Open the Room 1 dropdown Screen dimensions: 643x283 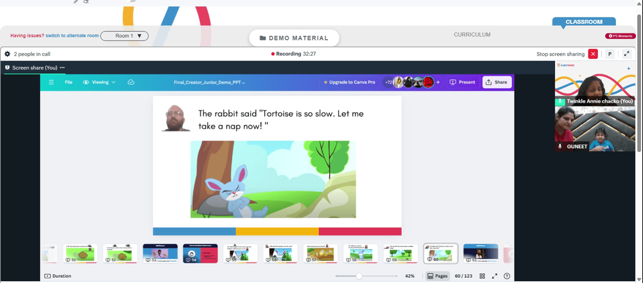pyautogui.click(x=124, y=36)
